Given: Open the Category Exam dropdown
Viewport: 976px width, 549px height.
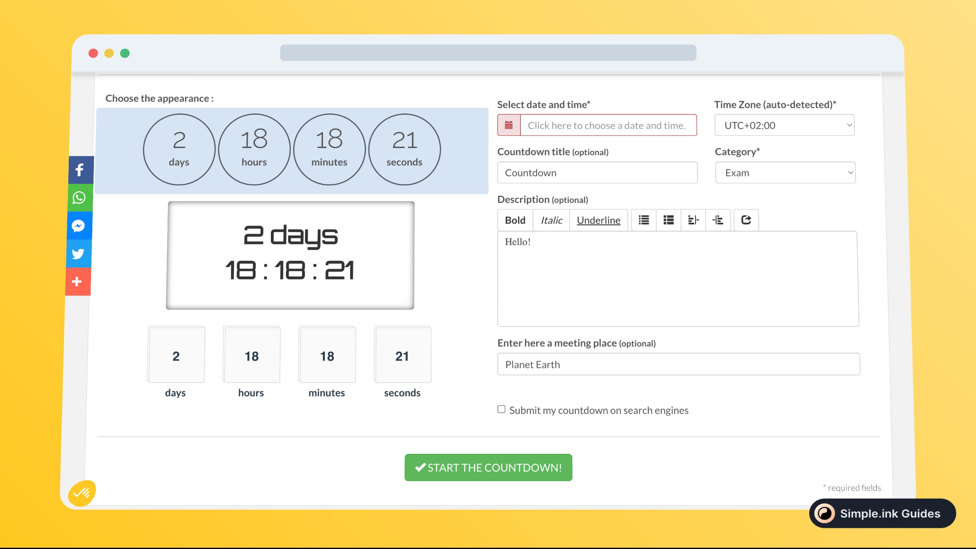Looking at the screenshot, I should coord(785,172).
